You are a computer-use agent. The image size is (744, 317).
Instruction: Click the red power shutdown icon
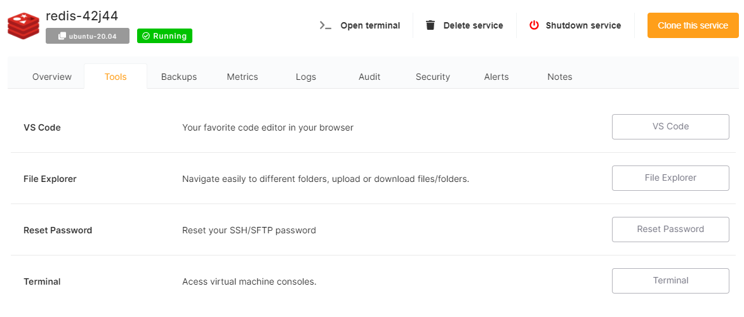point(534,25)
